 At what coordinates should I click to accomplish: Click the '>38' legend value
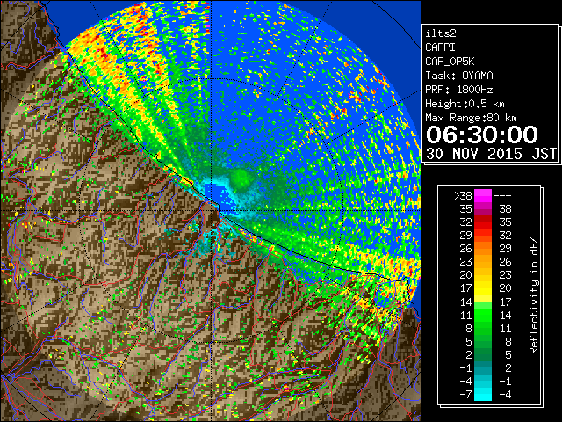click(x=463, y=195)
